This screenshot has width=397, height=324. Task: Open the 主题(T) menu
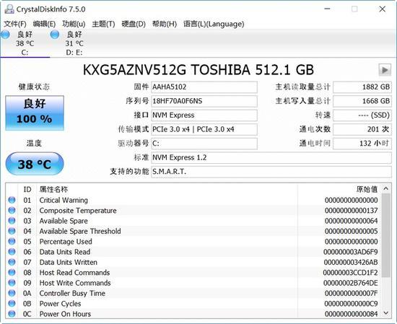point(103,24)
